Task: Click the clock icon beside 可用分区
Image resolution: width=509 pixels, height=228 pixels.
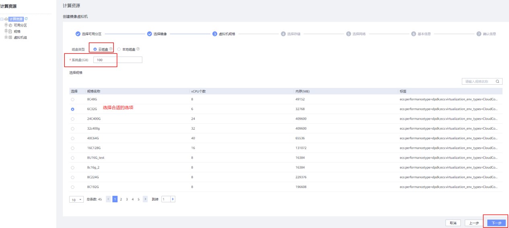Action: pyautogui.click(x=10, y=25)
